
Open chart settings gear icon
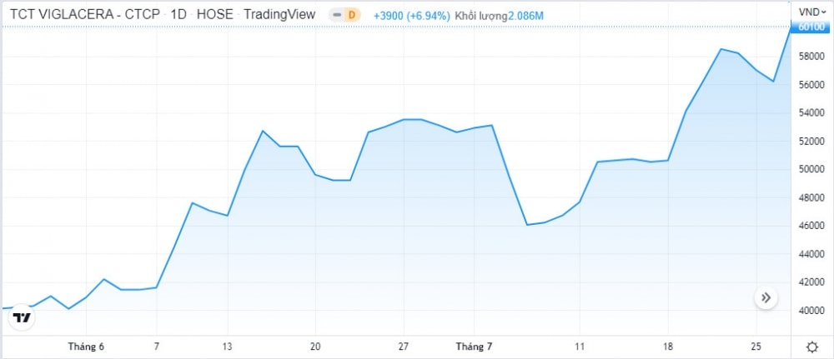(x=811, y=347)
